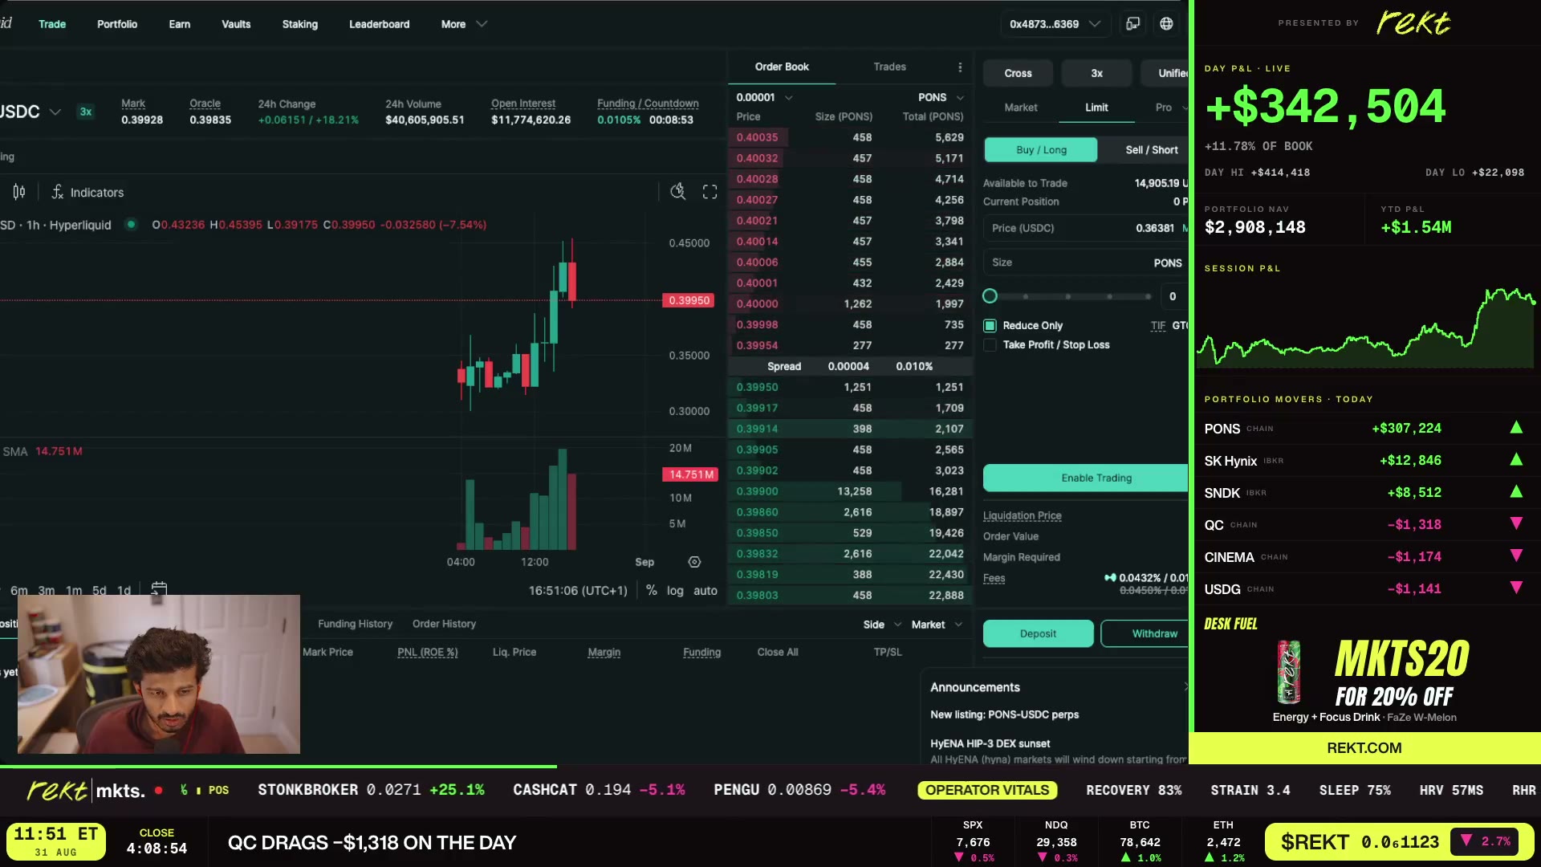This screenshot has width=1541, height=867.
Task: Expand the More menu dropdown
Action: point(464,24)
